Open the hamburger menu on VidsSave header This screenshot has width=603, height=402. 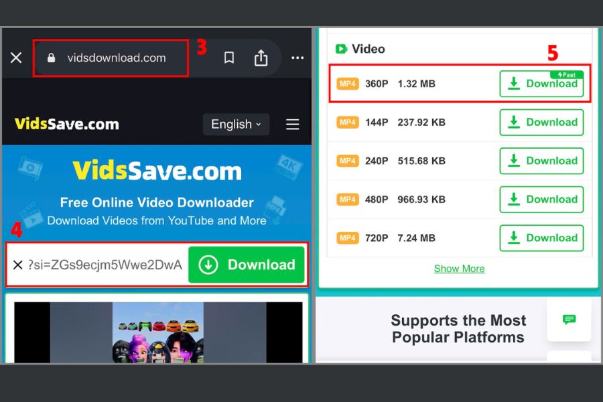tap(293, 124)
